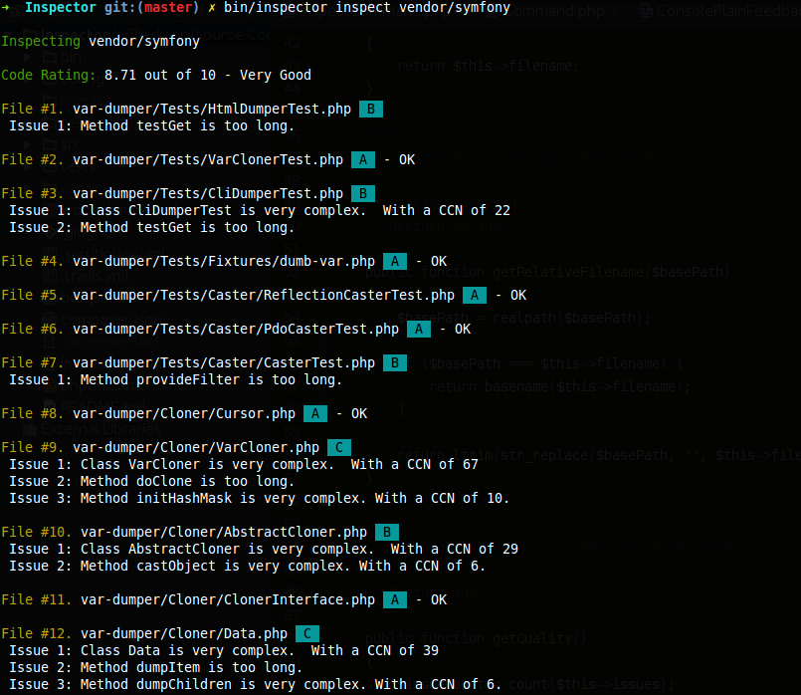Click the 'git:(master)' branch indicator

[151, 8]
